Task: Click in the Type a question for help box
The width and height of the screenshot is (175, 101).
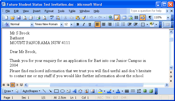Action: tap(148, 11)
